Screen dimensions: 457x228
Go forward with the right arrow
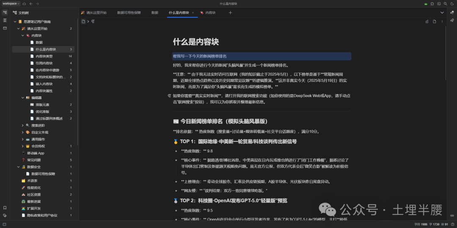click(37, 4)
